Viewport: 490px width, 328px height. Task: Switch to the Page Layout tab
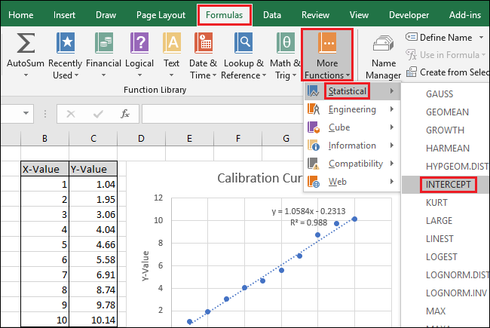pos(161,14)
